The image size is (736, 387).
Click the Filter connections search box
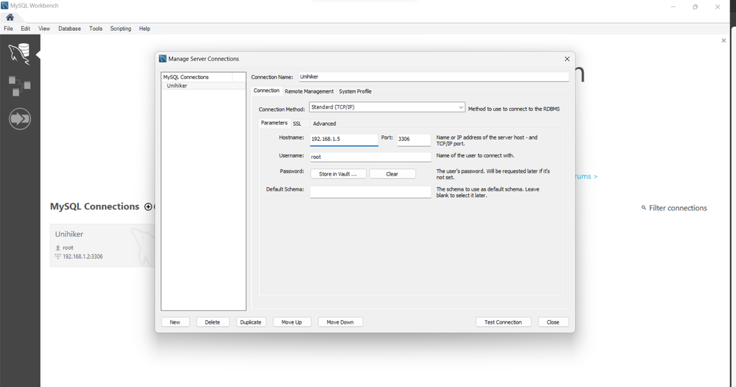(x=678, y=208)
